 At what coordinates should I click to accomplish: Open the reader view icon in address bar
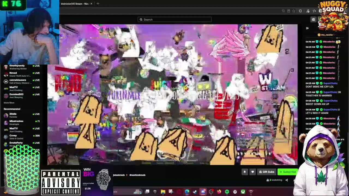288,11
